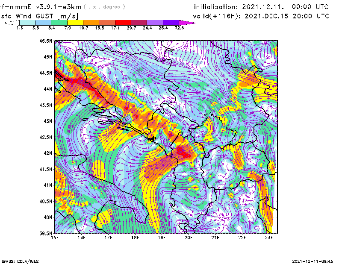
Task: Click the legend value 7.9
Action: click(x=68, y=28)
